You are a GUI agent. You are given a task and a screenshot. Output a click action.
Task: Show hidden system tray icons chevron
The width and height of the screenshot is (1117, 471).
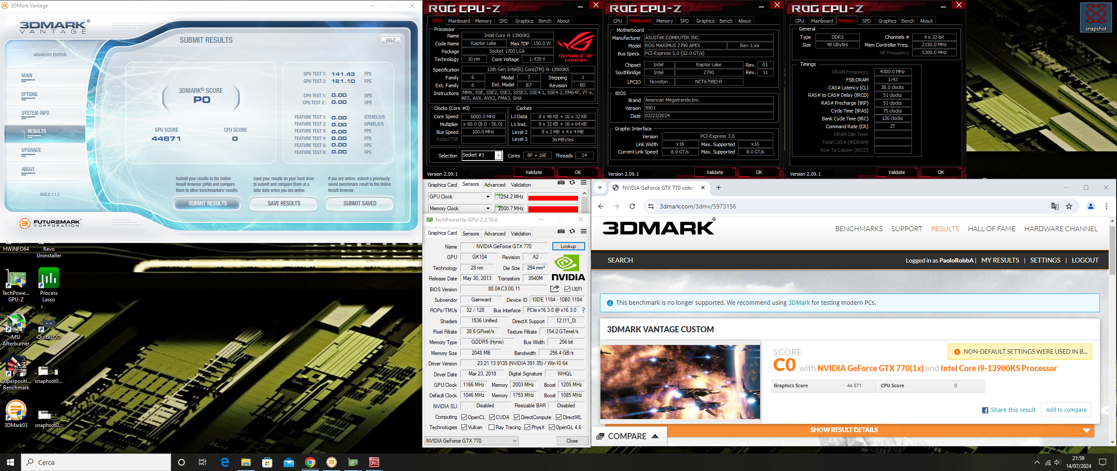pos(1037,462)
